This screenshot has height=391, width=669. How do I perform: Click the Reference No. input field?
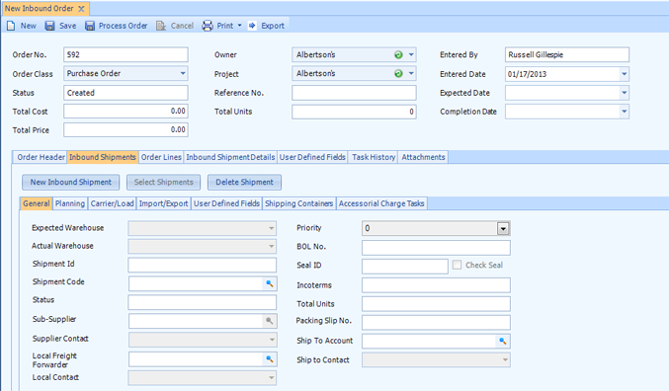[x=354, y=93]
